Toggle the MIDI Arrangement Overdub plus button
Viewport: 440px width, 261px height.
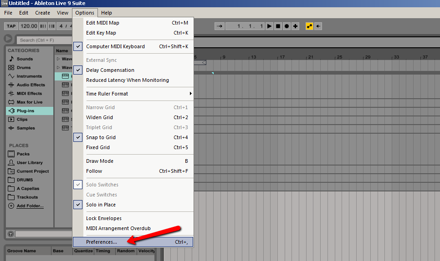295,26
